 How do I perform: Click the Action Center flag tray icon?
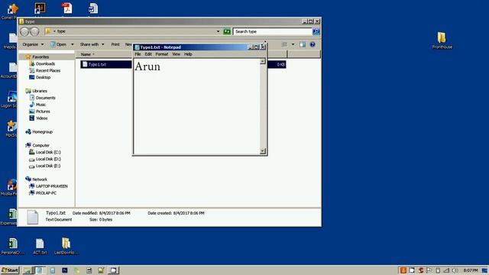429,270
